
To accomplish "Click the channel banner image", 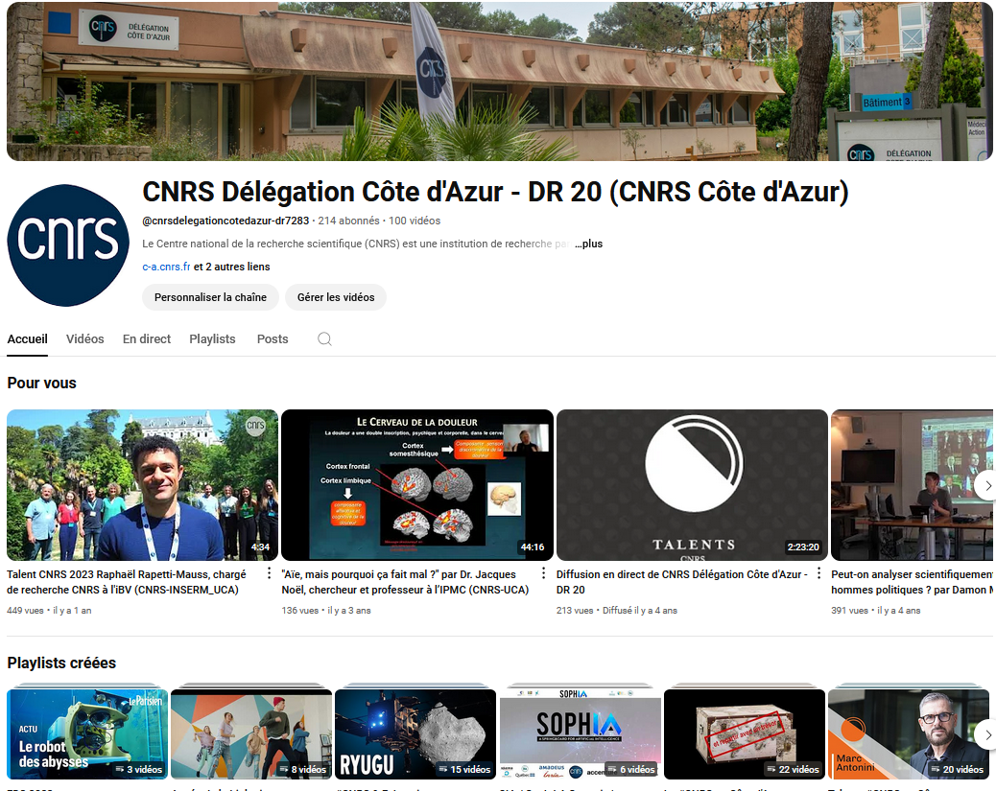I will tap(500, 81).
